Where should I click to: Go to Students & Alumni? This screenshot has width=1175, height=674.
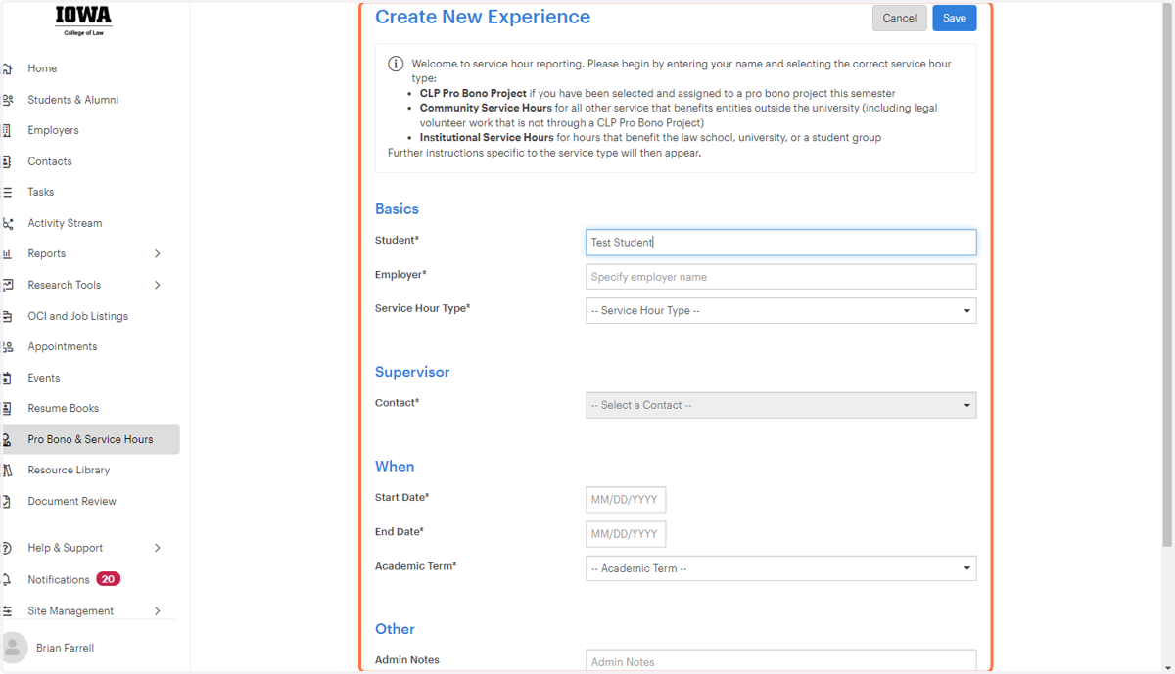(73, 100)
